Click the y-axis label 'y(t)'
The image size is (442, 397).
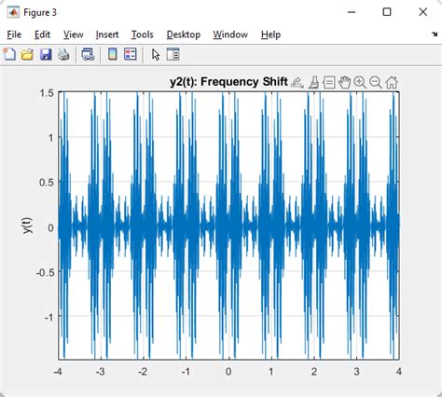[x=27, y=226]
